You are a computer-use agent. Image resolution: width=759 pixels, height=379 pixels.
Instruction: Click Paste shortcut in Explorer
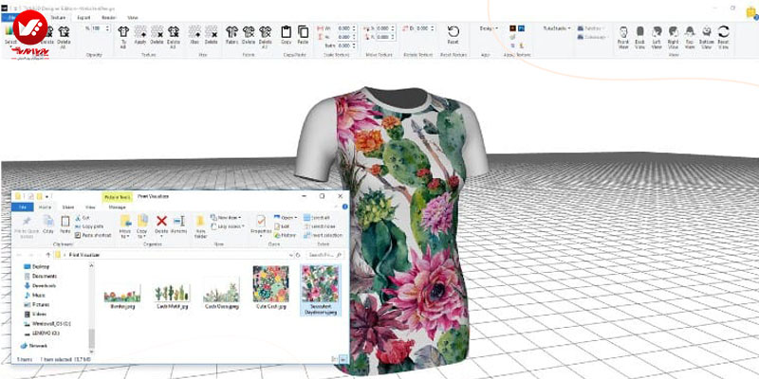tap(93, 235)
